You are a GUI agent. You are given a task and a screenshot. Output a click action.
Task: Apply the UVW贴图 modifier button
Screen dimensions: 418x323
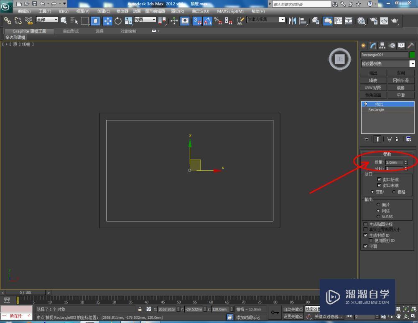pos(372,87)
